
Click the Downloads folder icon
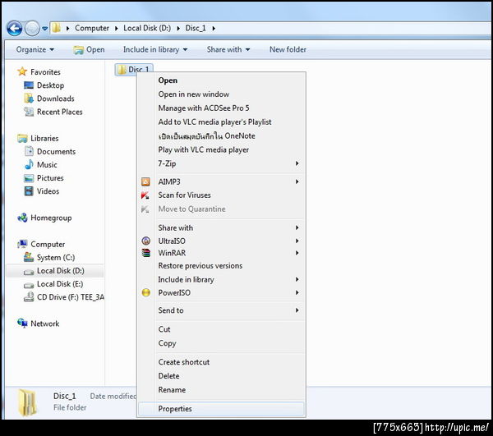(x=29, y=99)
